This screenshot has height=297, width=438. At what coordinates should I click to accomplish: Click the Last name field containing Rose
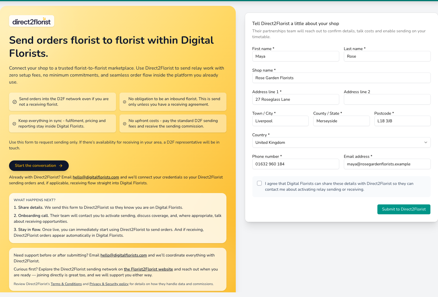coord(387,56)
